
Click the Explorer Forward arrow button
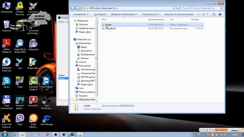(x=78, y=8)
